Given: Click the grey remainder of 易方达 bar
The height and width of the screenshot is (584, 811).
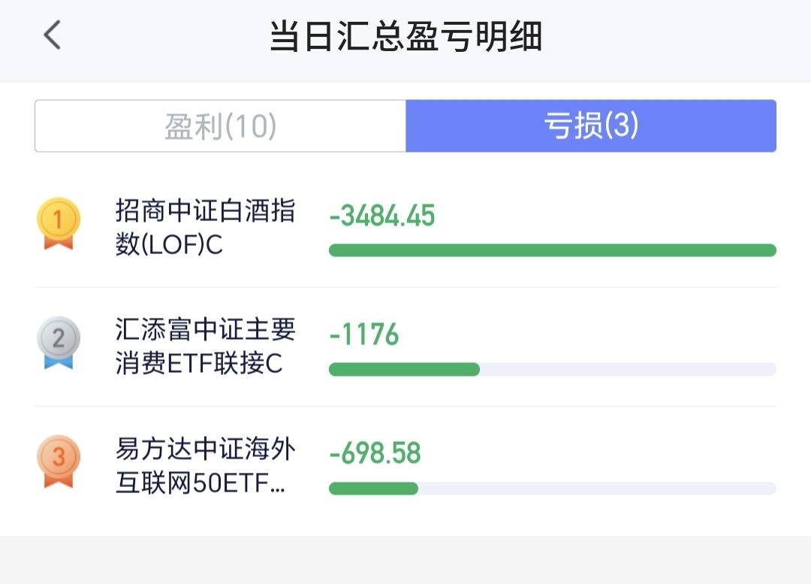Looking at the screenshot, I should pyautogui.click(x=598, y=489).
